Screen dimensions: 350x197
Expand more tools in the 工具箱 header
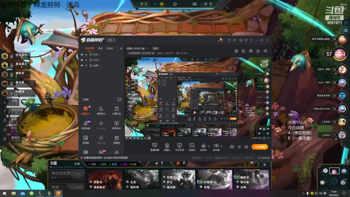(x=119, y=99)
